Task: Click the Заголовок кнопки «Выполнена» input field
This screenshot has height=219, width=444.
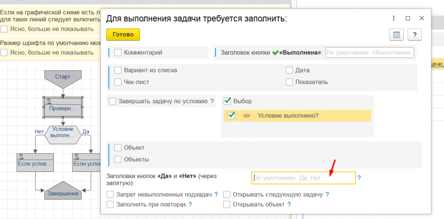Action: click(x=369, y=53)
